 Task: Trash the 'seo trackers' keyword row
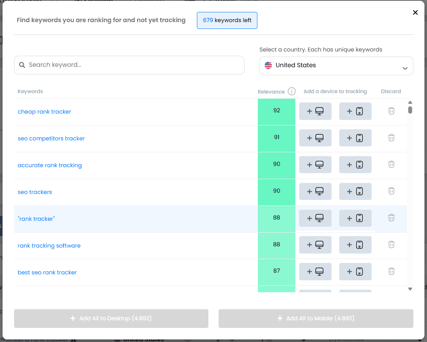click(391, 191)
